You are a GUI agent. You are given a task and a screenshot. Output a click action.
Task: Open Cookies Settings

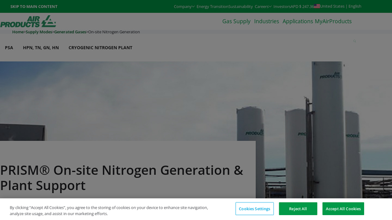click(x=254, y=209)
